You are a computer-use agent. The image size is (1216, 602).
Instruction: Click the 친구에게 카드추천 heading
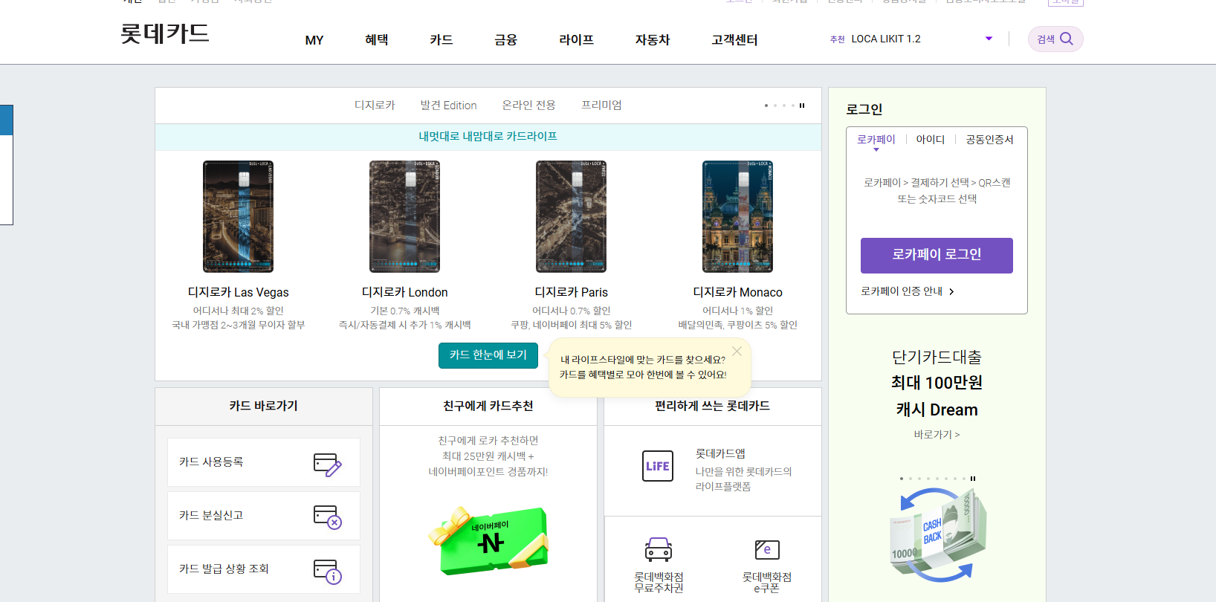488,406
